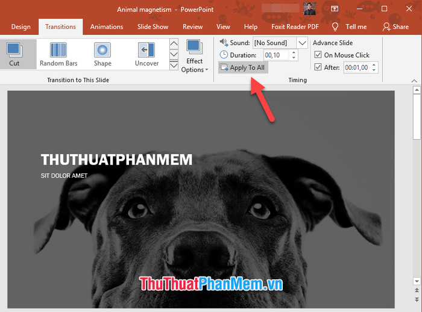Click the Duration clock icon

(x=224, y=55)
